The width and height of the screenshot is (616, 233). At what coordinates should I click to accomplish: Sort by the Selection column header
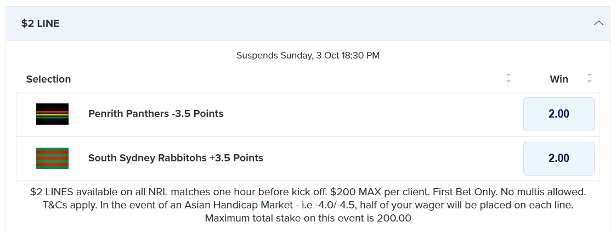48,79
